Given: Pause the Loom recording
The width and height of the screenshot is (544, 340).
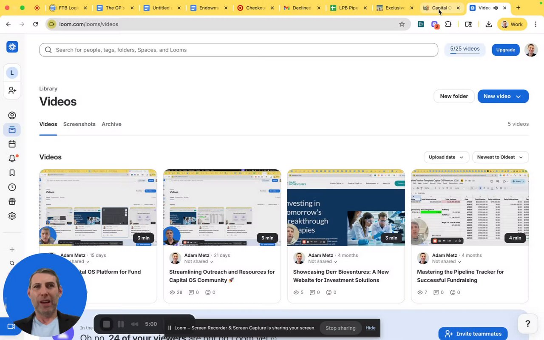Looking at the screenshot, I should pyautogui.click(x=121, y=324).
